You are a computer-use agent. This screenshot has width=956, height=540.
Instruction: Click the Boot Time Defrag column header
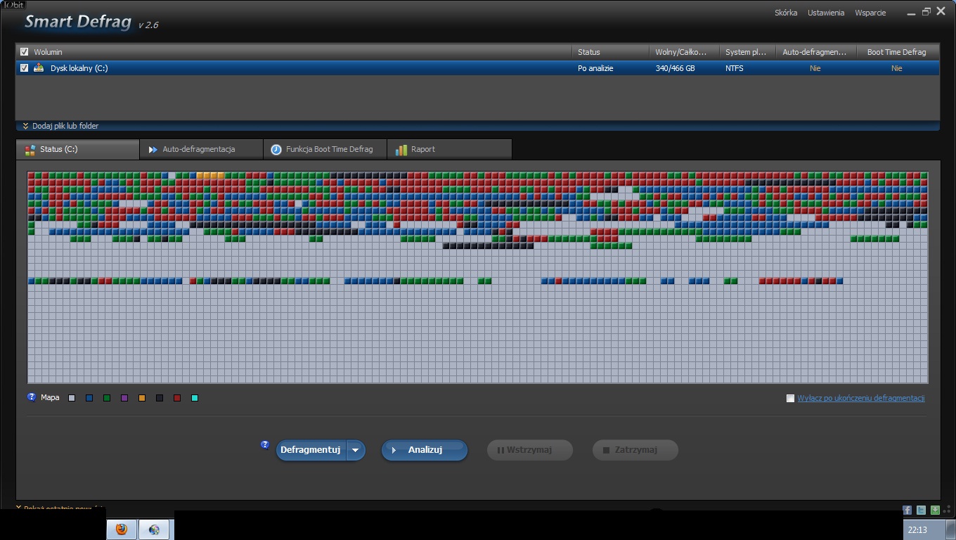pos(898,52)
